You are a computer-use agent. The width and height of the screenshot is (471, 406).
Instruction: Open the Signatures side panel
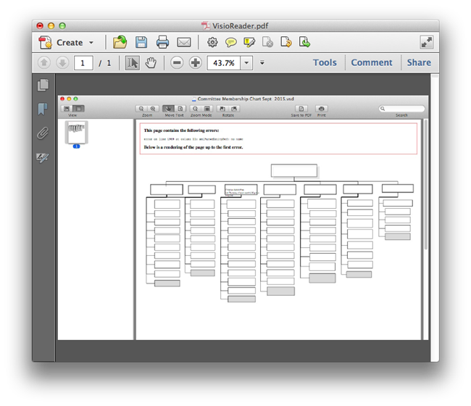coord(43,157)
